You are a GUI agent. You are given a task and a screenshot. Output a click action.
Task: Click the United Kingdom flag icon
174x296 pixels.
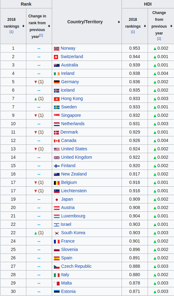point(57,157)
